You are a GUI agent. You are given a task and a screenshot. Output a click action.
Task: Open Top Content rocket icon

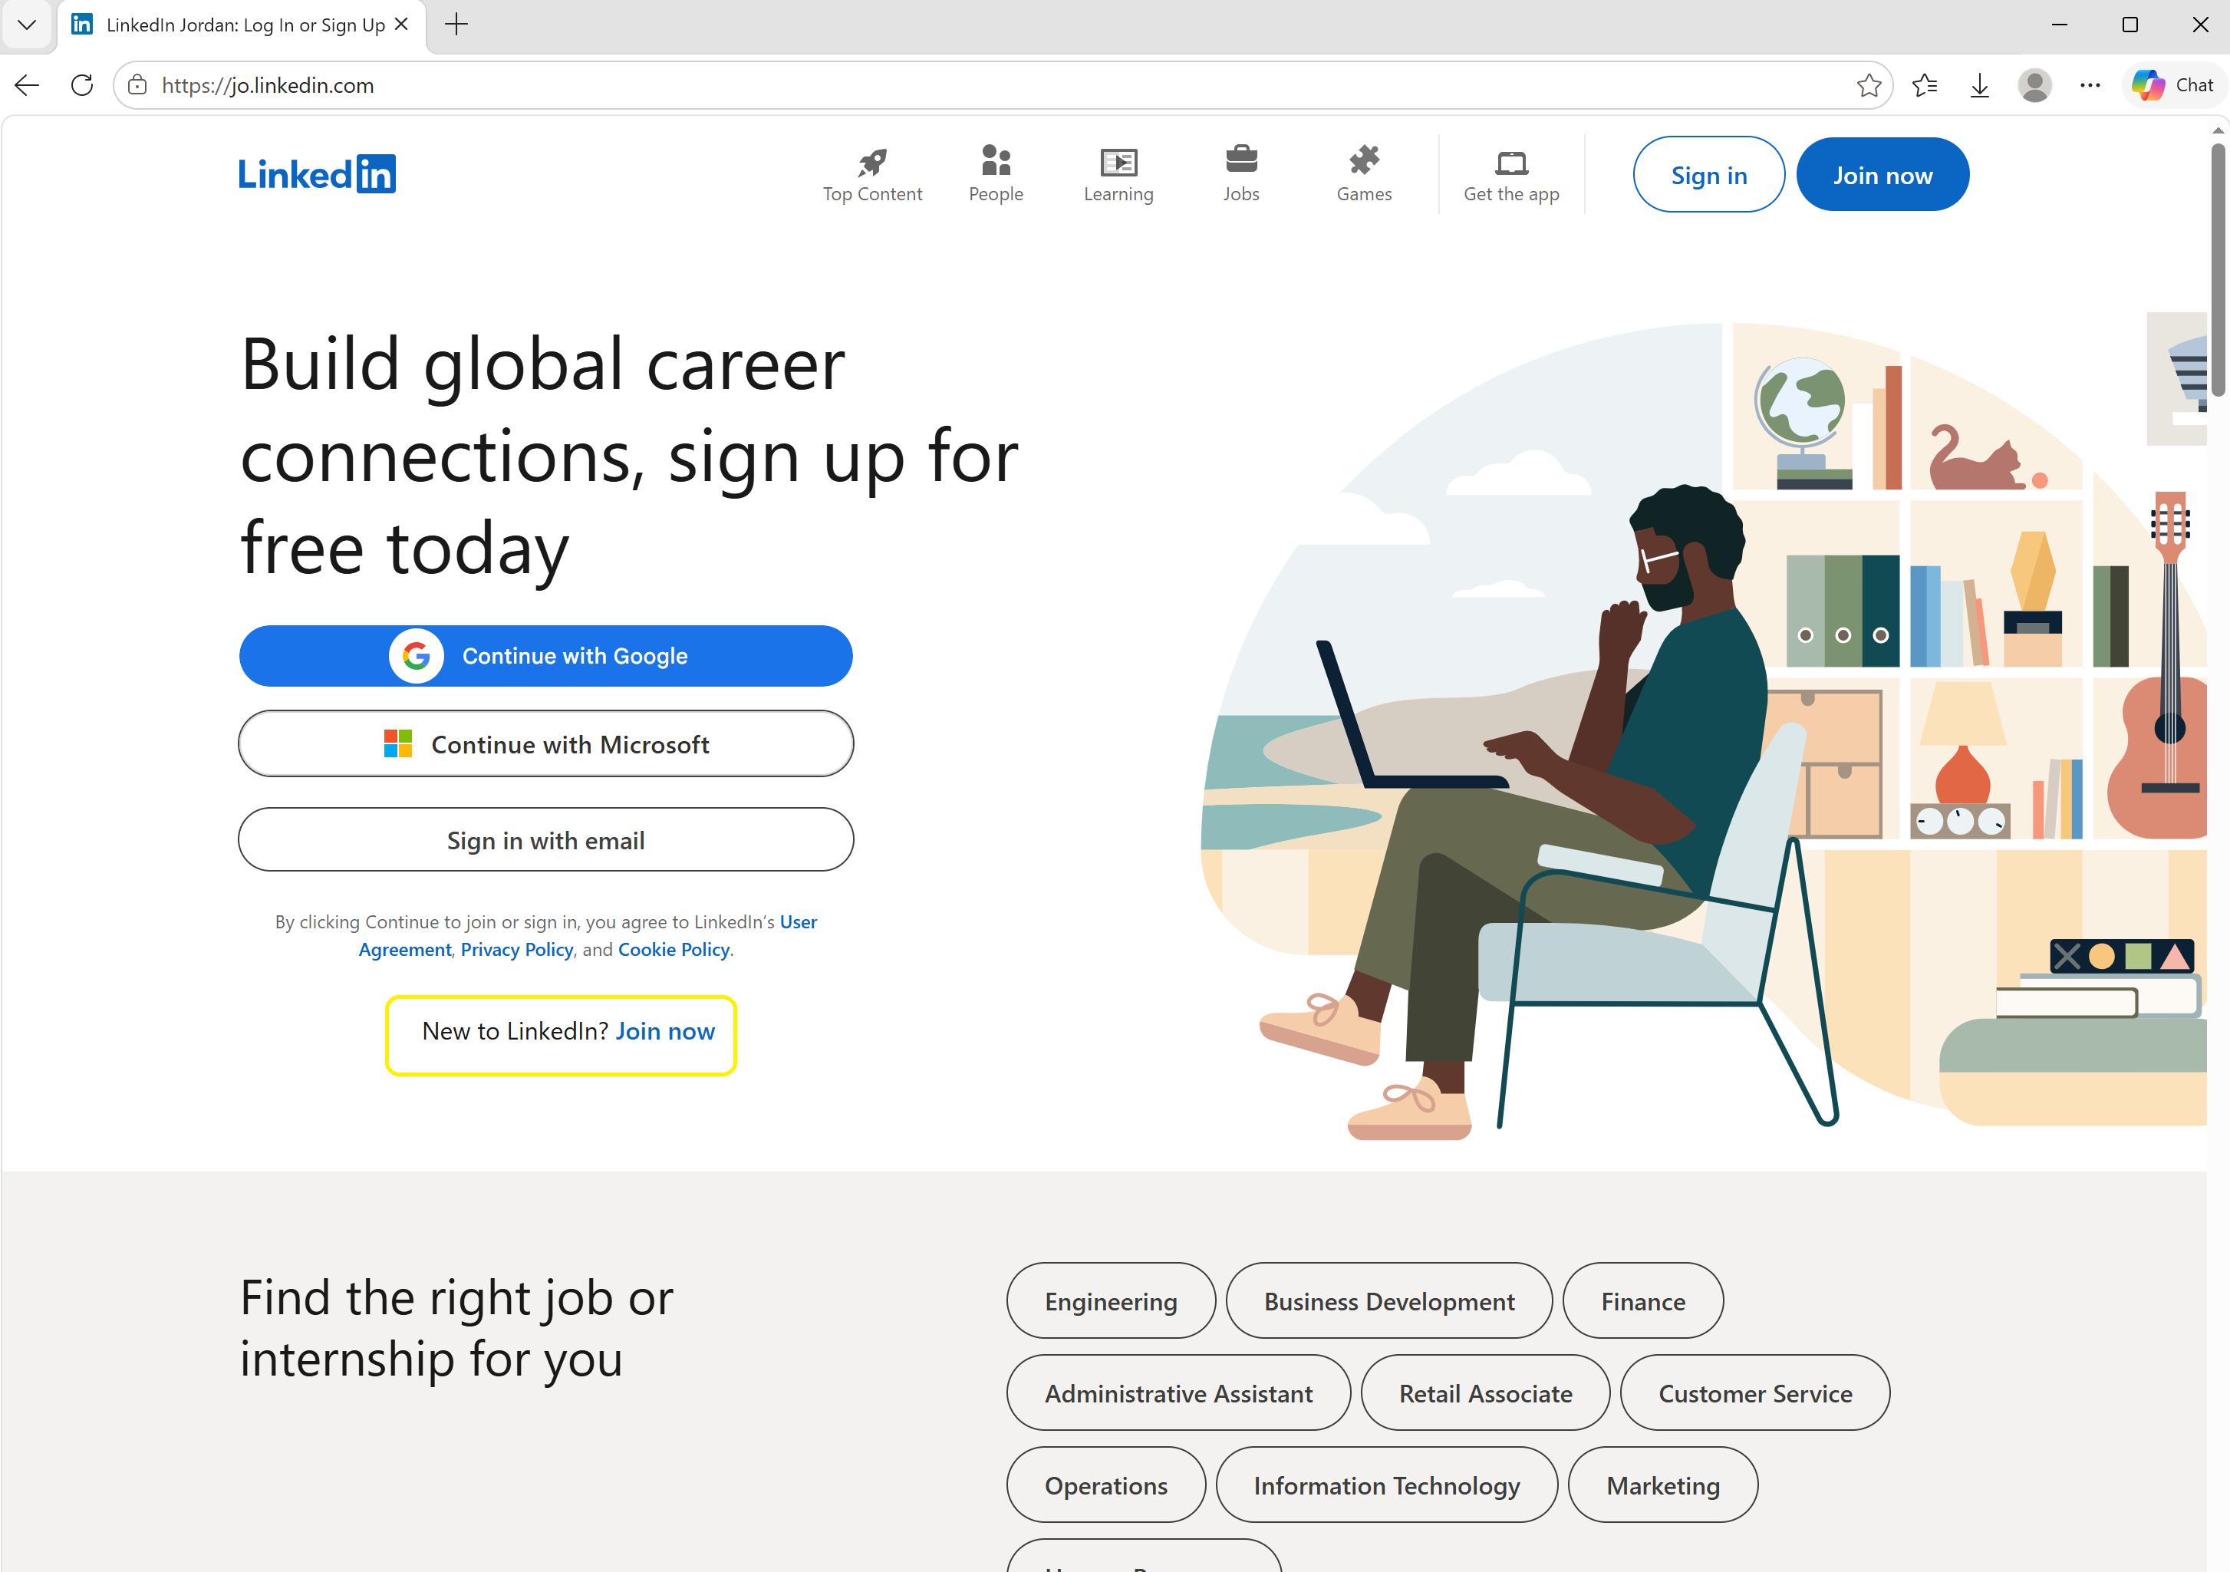pyautogui.click(x=872, y=161)
